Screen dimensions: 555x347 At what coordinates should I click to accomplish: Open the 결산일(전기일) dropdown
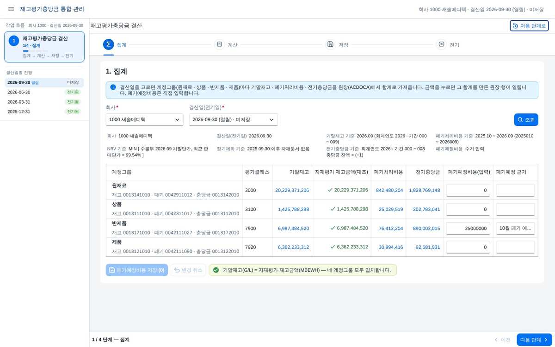[234, 120]
